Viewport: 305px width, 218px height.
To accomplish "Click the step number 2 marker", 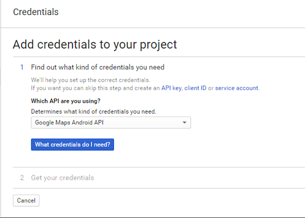I will 22,178.
